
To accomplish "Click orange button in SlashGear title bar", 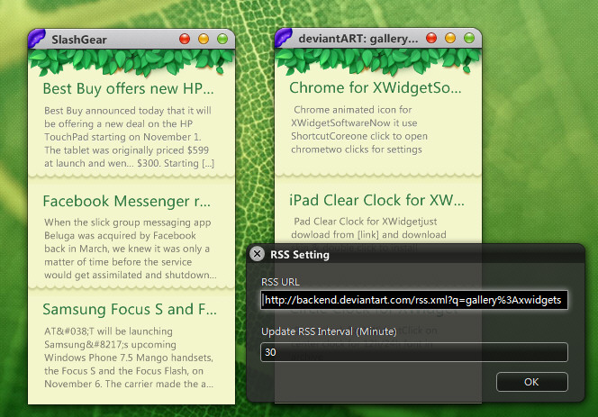I will tap(204, 39).
